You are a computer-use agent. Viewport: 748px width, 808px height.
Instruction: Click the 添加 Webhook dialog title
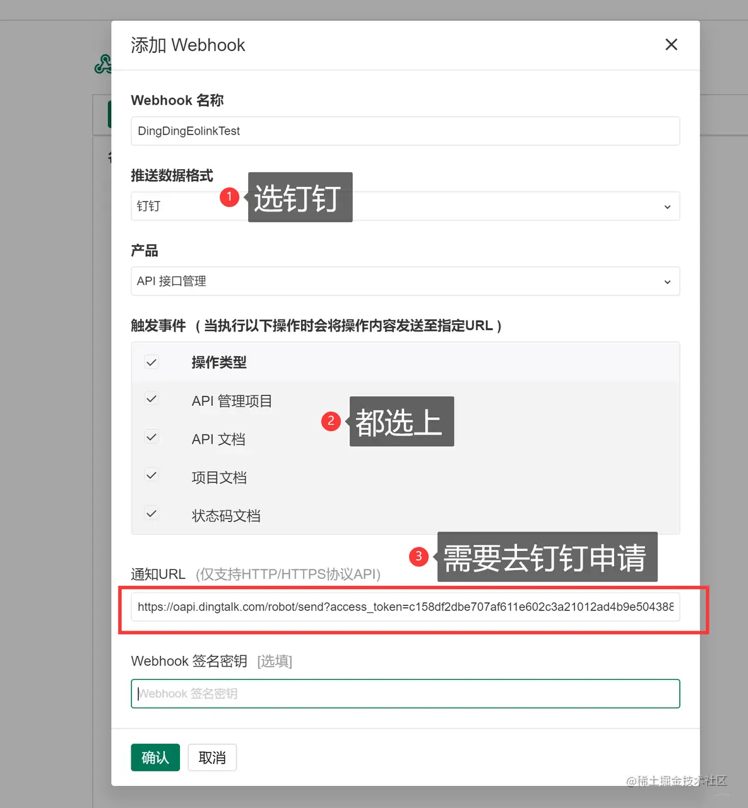click(x=188, y=45)
